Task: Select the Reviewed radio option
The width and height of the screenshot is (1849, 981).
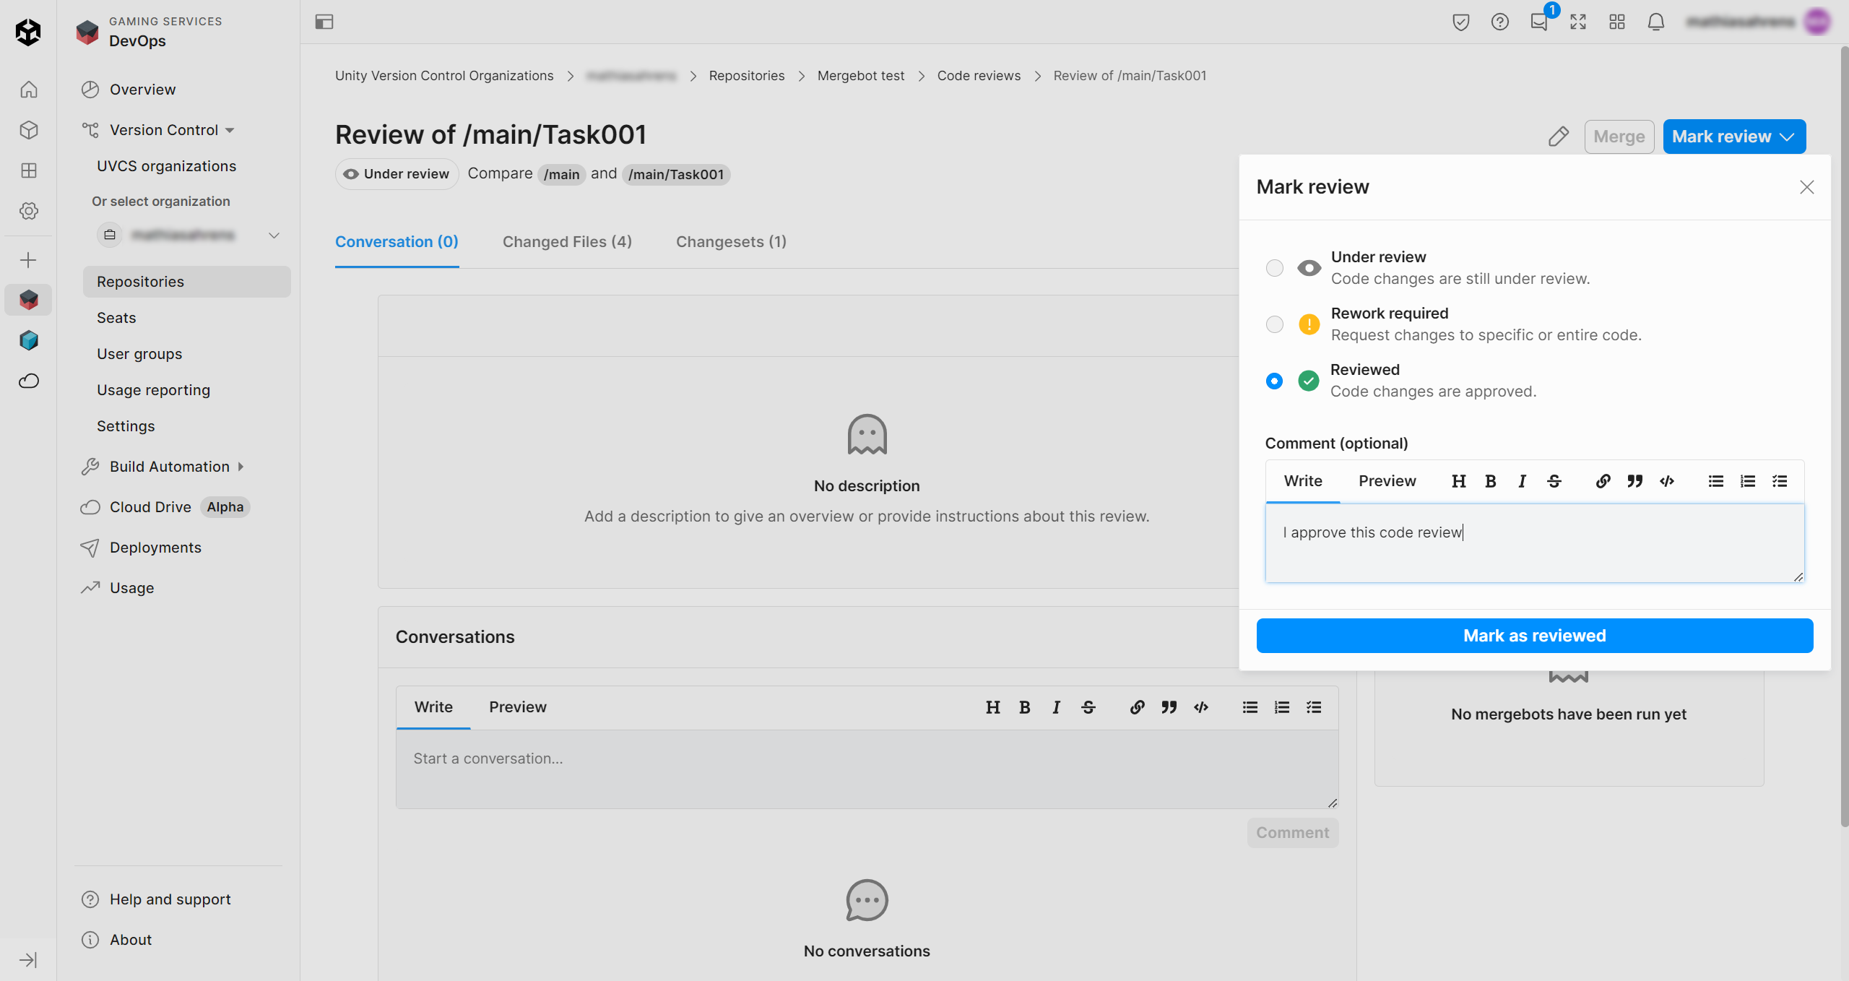Action: (1275, 381)
